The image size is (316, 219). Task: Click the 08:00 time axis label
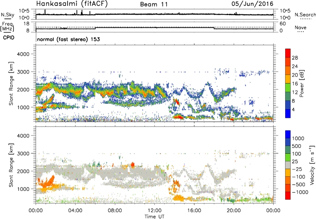point(115,211)
